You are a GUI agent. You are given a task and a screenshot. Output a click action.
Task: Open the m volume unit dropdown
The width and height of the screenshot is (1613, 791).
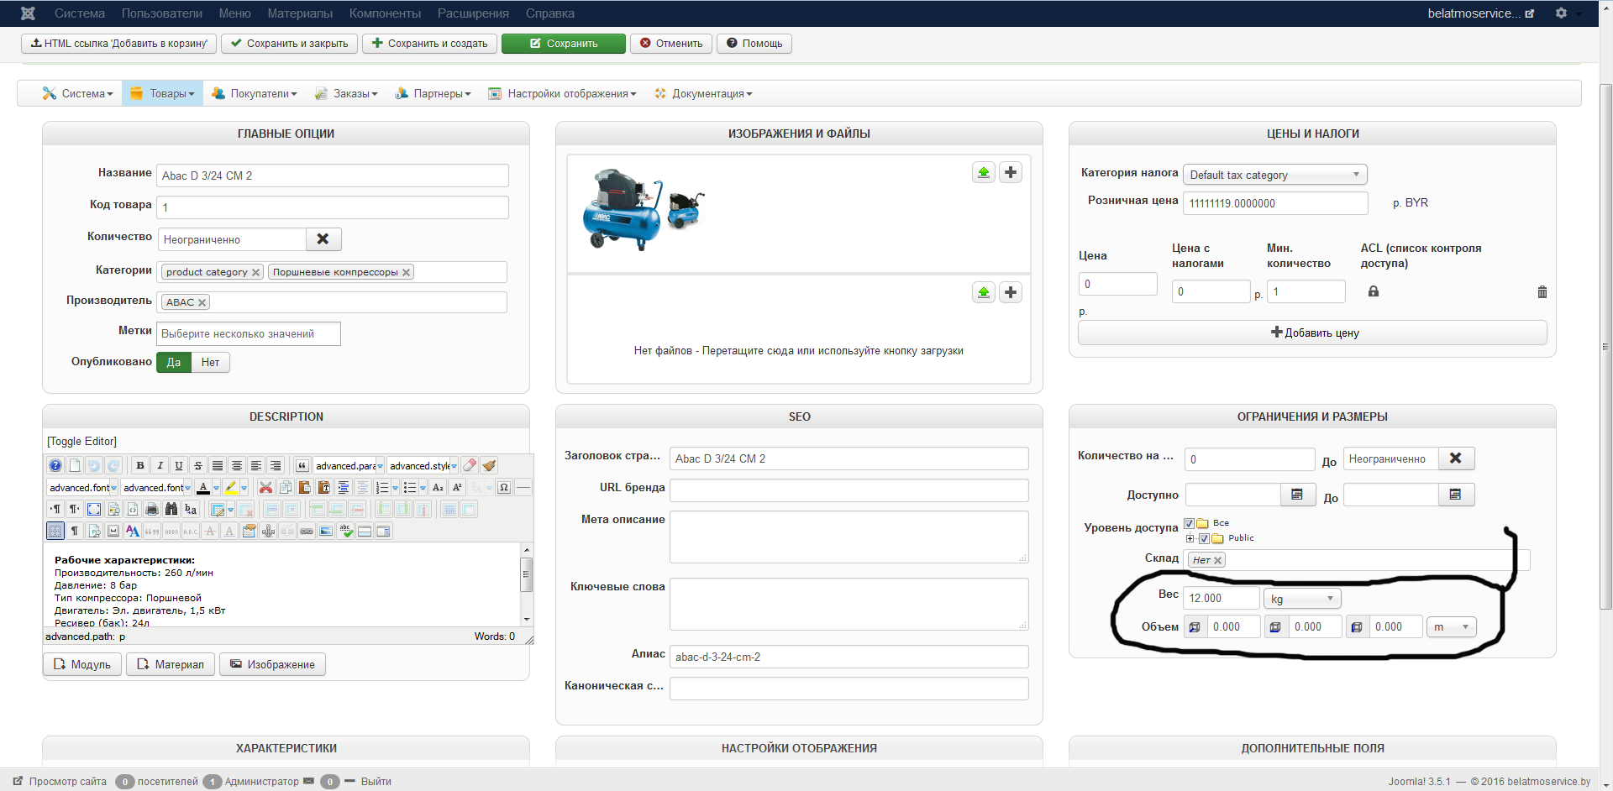(1452, 627)
